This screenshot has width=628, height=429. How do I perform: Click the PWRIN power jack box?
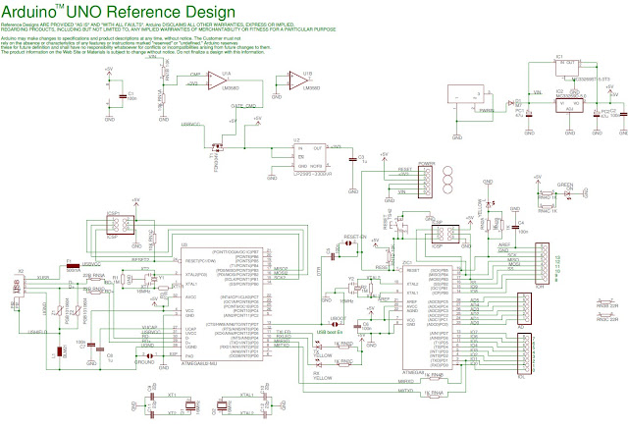(x=466, y=94)
